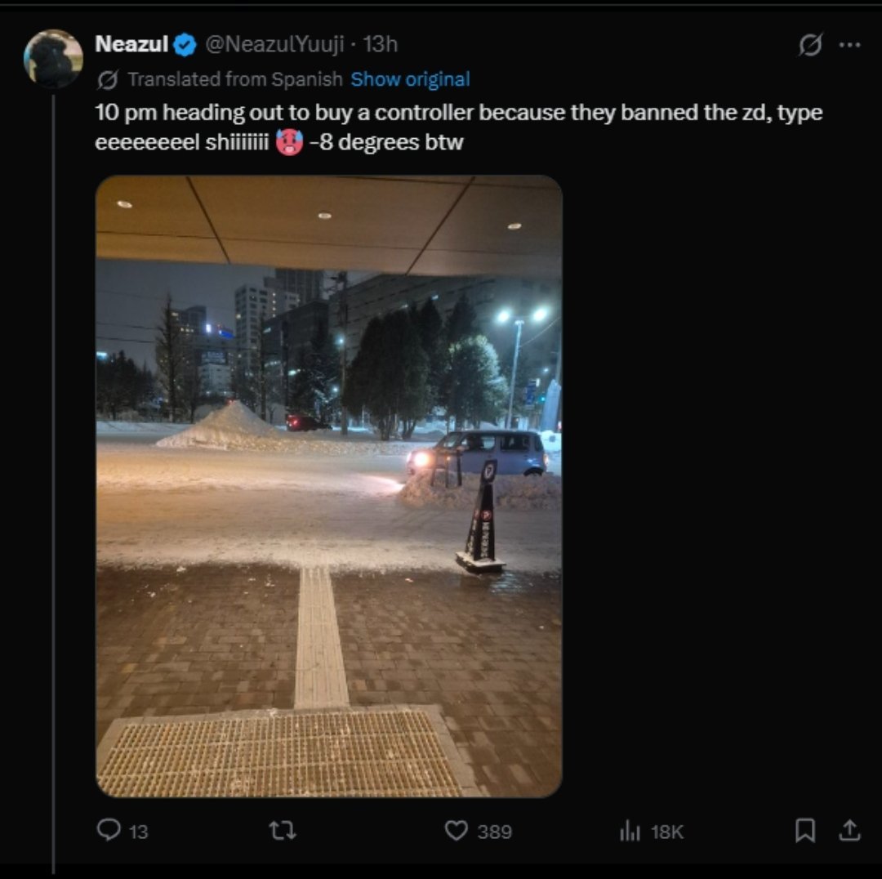Click the translation icon beside 'Translated from Spanish'
Image resolution: width=882 pixels, height=879 pixels.
pos(107,79)
